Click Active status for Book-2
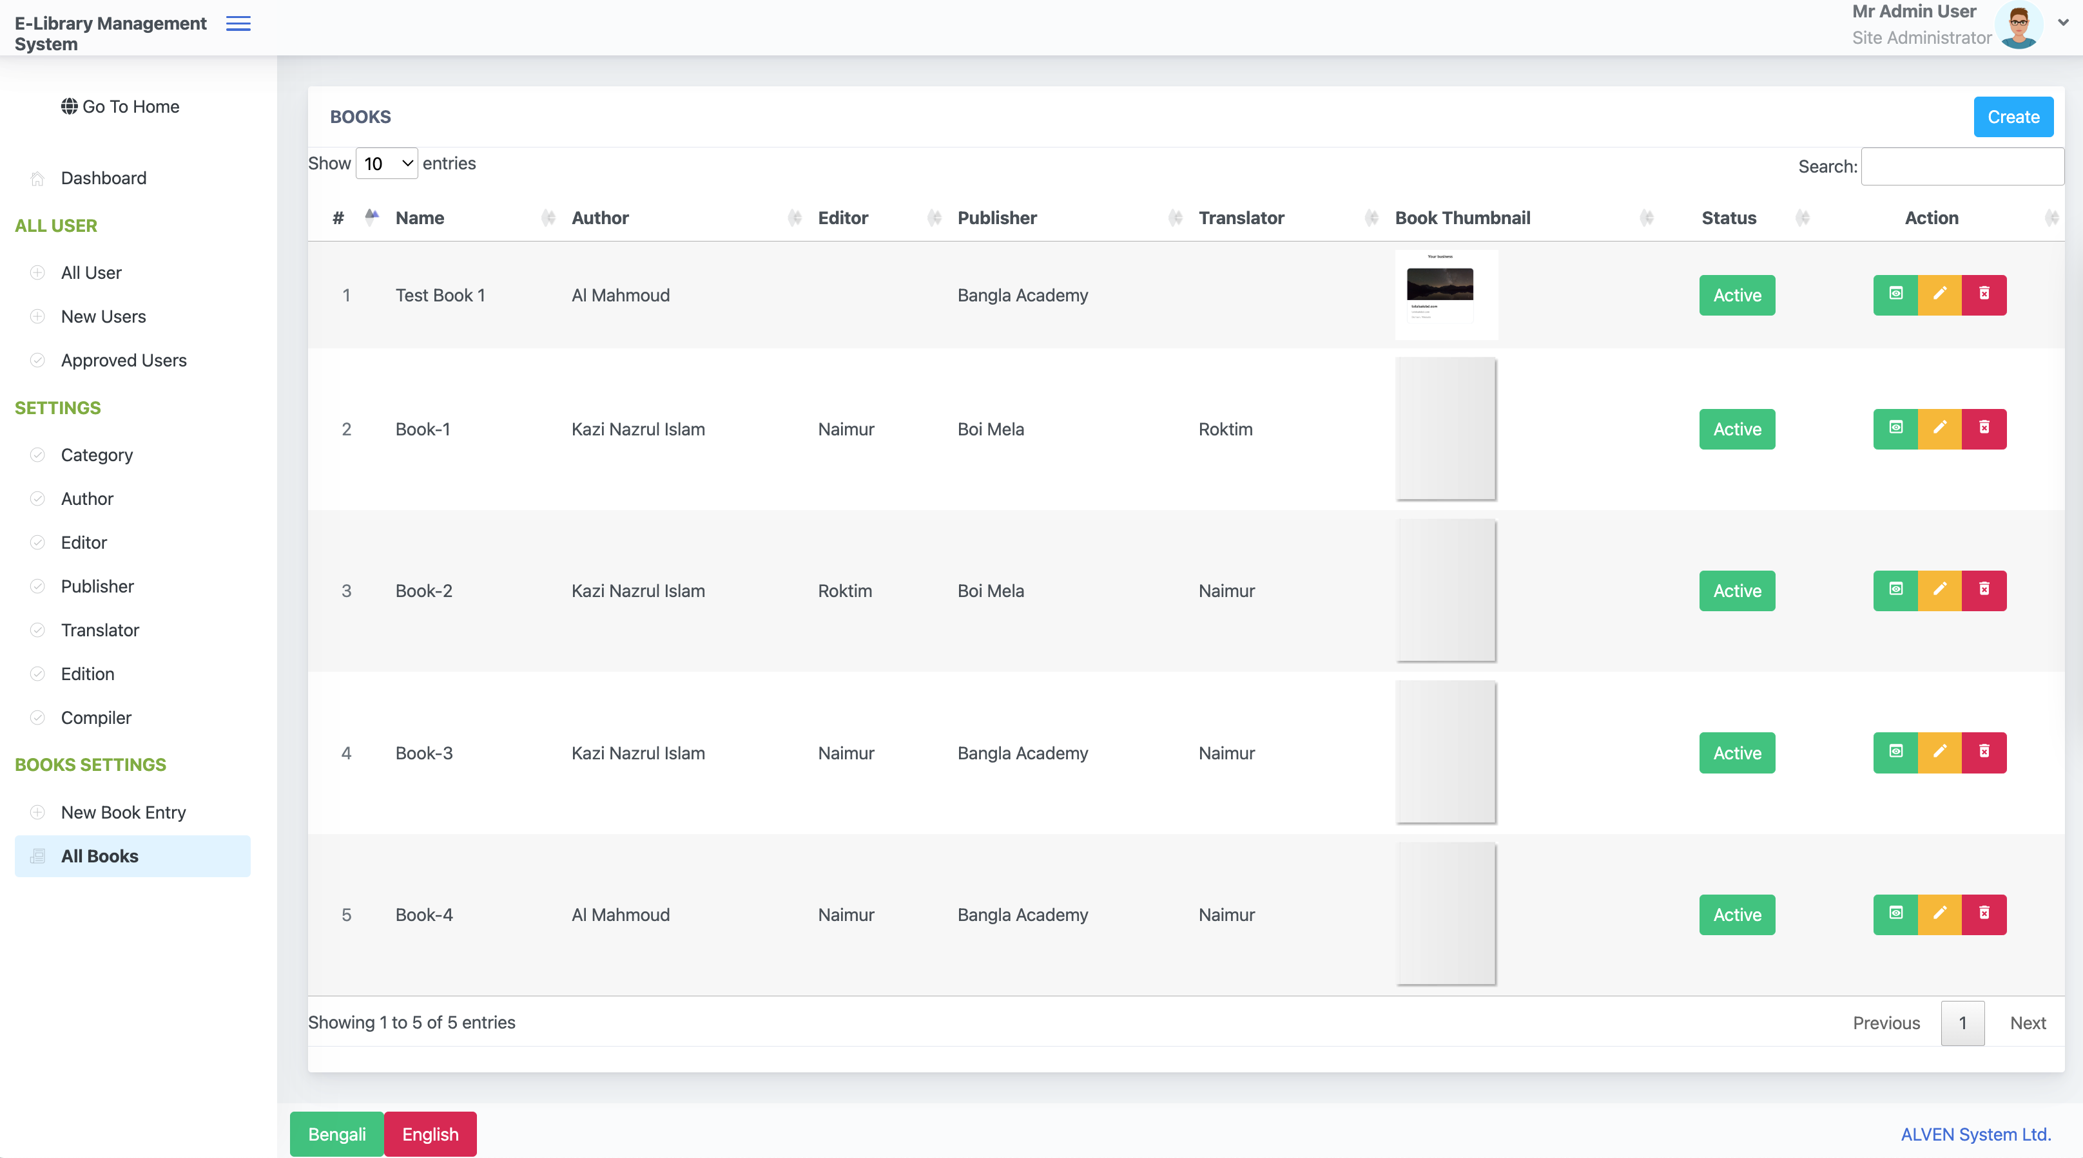2083x1158 pixels. pyautogui.click(x=1737, y=591)
